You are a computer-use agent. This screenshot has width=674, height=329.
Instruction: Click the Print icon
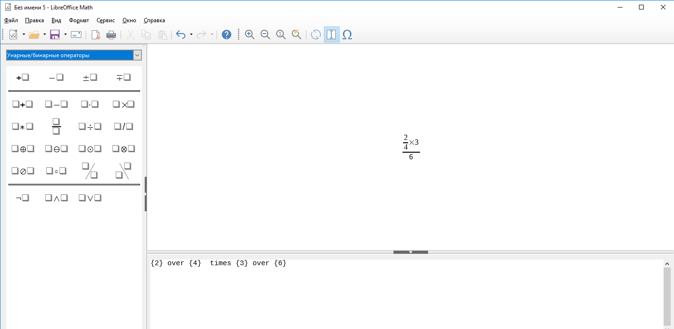coord(111,35)
